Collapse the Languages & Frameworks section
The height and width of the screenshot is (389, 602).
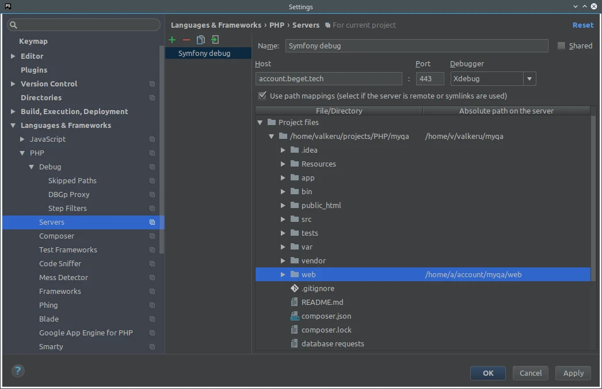[x=13, y=125]
